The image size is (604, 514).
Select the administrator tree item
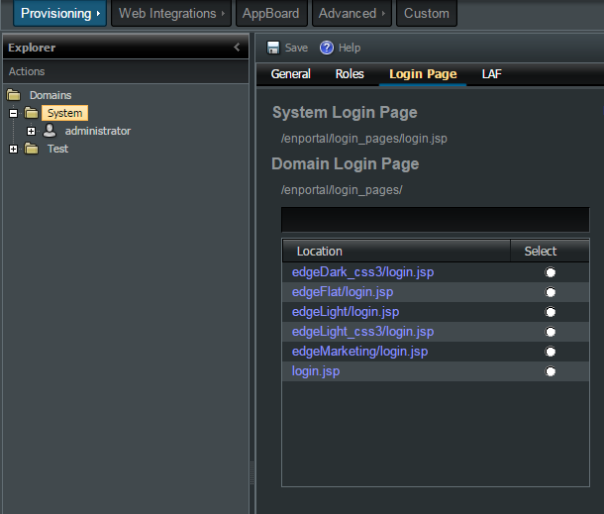pos(98,131)
